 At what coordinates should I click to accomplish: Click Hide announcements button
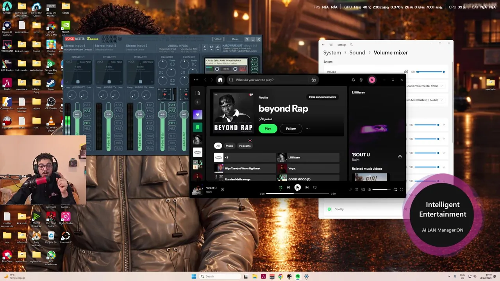(322, 97)
